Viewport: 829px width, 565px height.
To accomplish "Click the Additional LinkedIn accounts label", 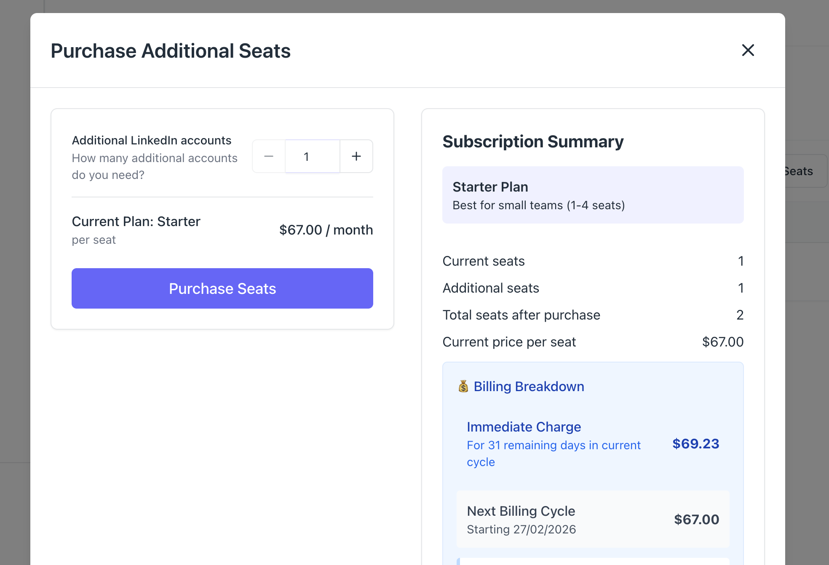I will click(x=152, y=140).
